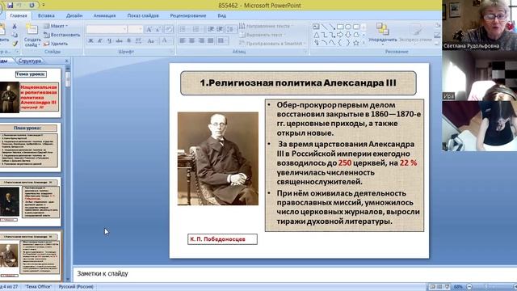Open the Упорядочить arrange dropdown

[x=382, y=33]
